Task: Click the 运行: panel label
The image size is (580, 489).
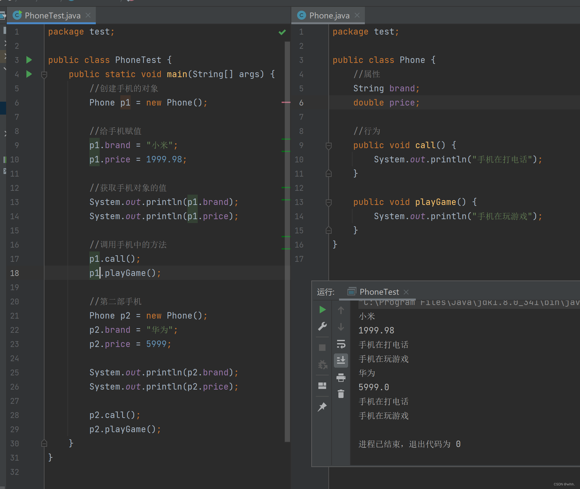Action: tap(326, 292)
